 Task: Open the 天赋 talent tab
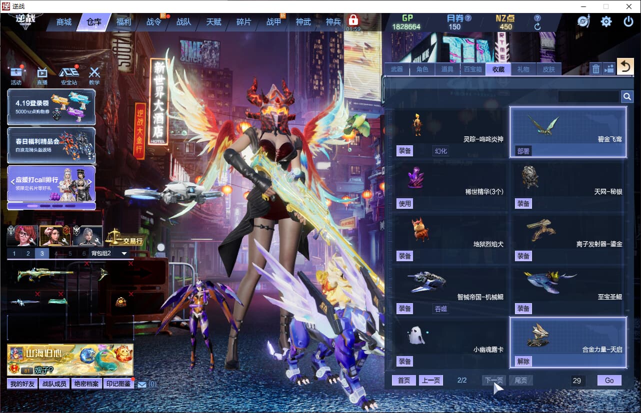[213, 22]
